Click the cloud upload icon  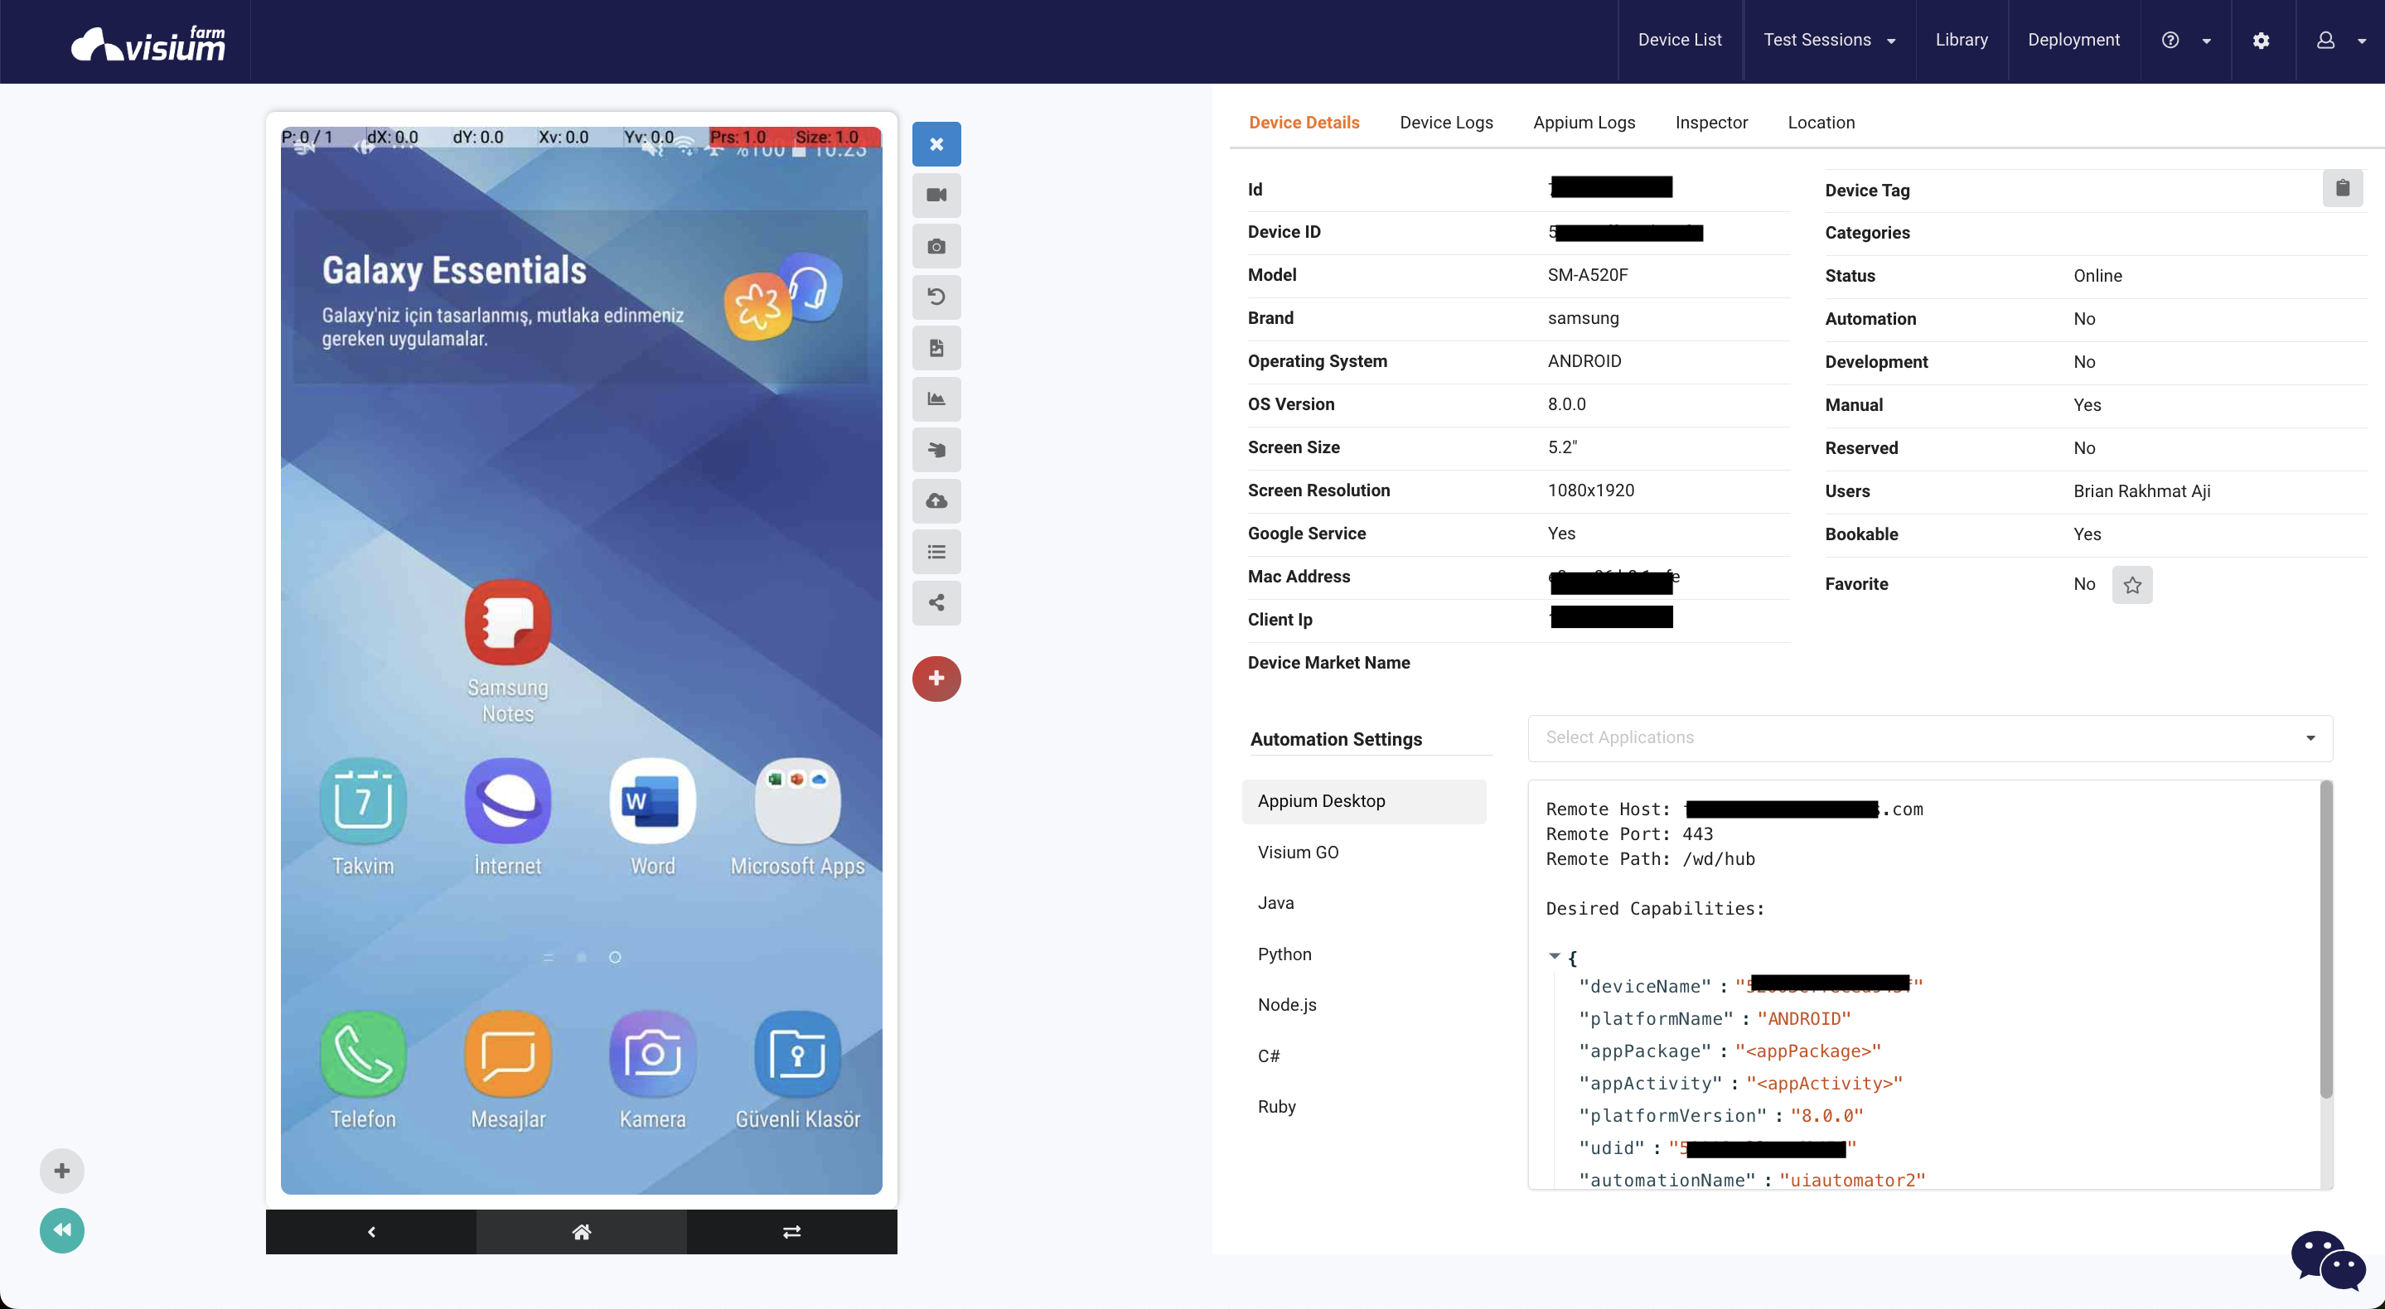coord(936,501)
